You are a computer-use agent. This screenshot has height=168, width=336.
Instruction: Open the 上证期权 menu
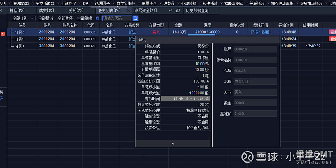[68, 3]
